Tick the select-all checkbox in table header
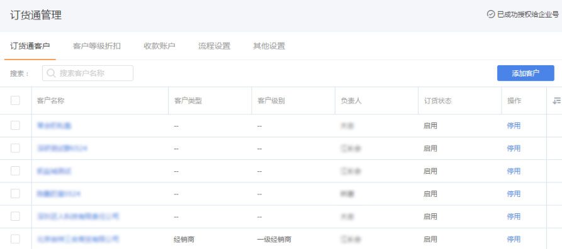This screenshot has width=562, height=249. pos(15,100)
